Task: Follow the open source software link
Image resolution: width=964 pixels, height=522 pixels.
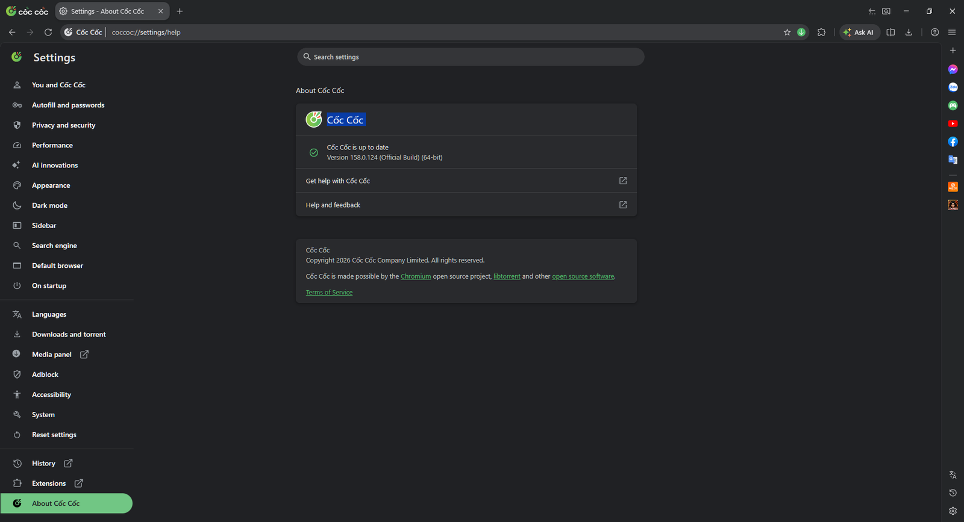Action: coord(583,276)
